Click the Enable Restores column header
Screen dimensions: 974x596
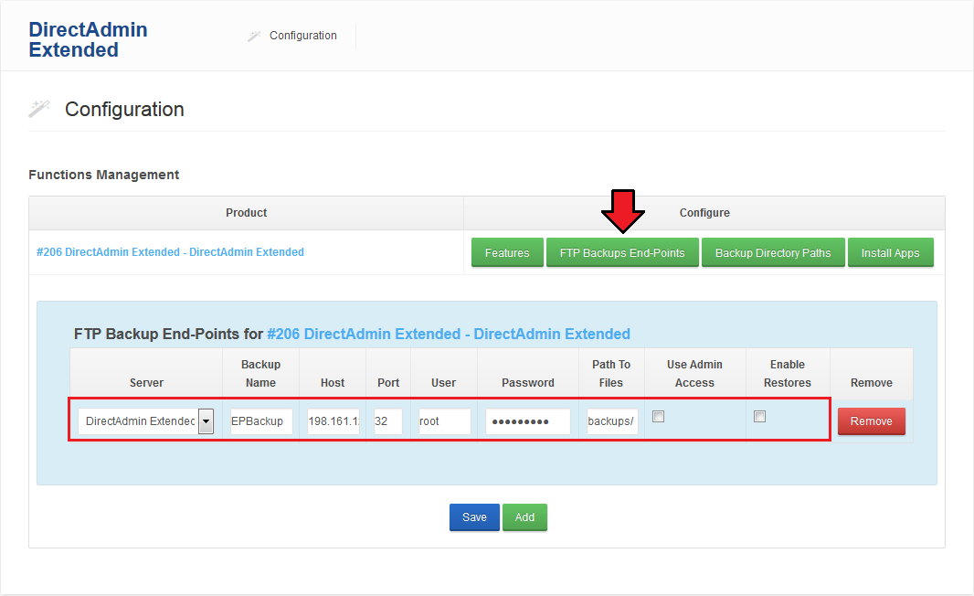point(788,374)
